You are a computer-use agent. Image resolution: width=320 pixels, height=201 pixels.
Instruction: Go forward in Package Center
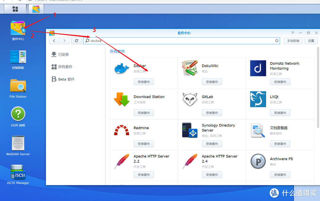65,41
